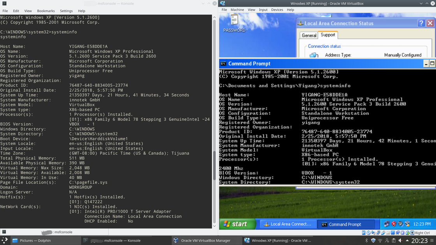Click Manually Configured address type text

403,55
